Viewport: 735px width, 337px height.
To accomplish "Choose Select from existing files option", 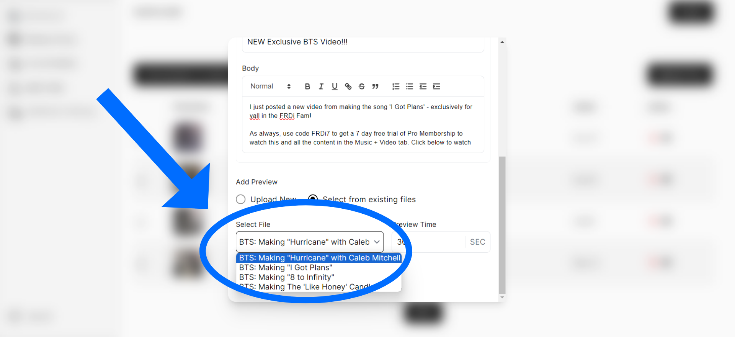I will coord(313,199).
